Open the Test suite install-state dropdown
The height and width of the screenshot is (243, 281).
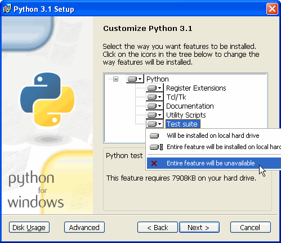pyautogui.click(x=155, y=124)
